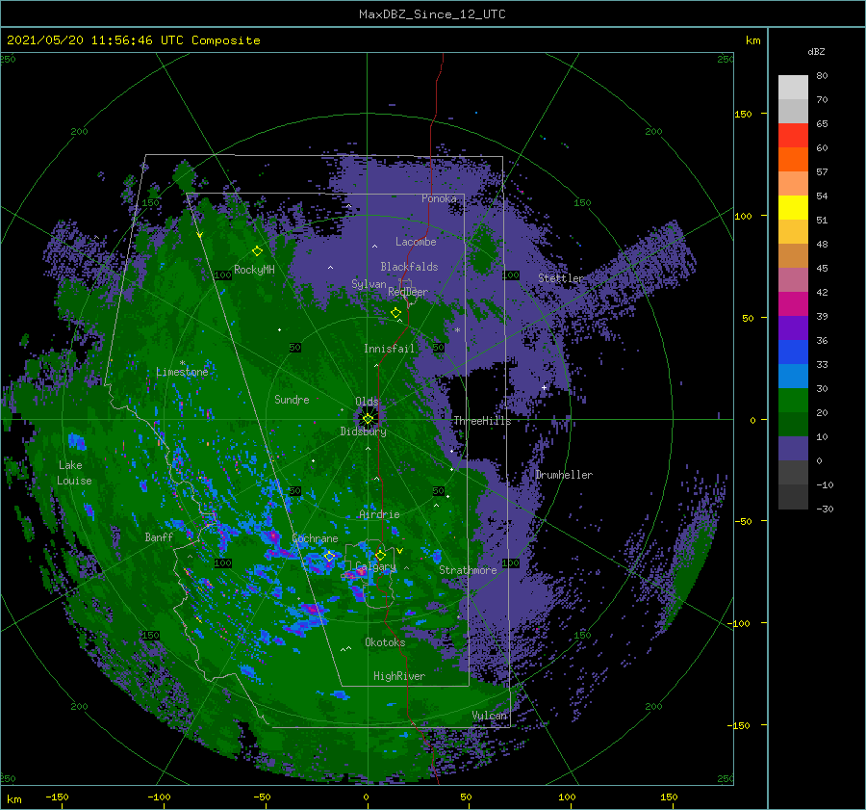Click the Olds label near radar center
866x810 pixels.
367,402
